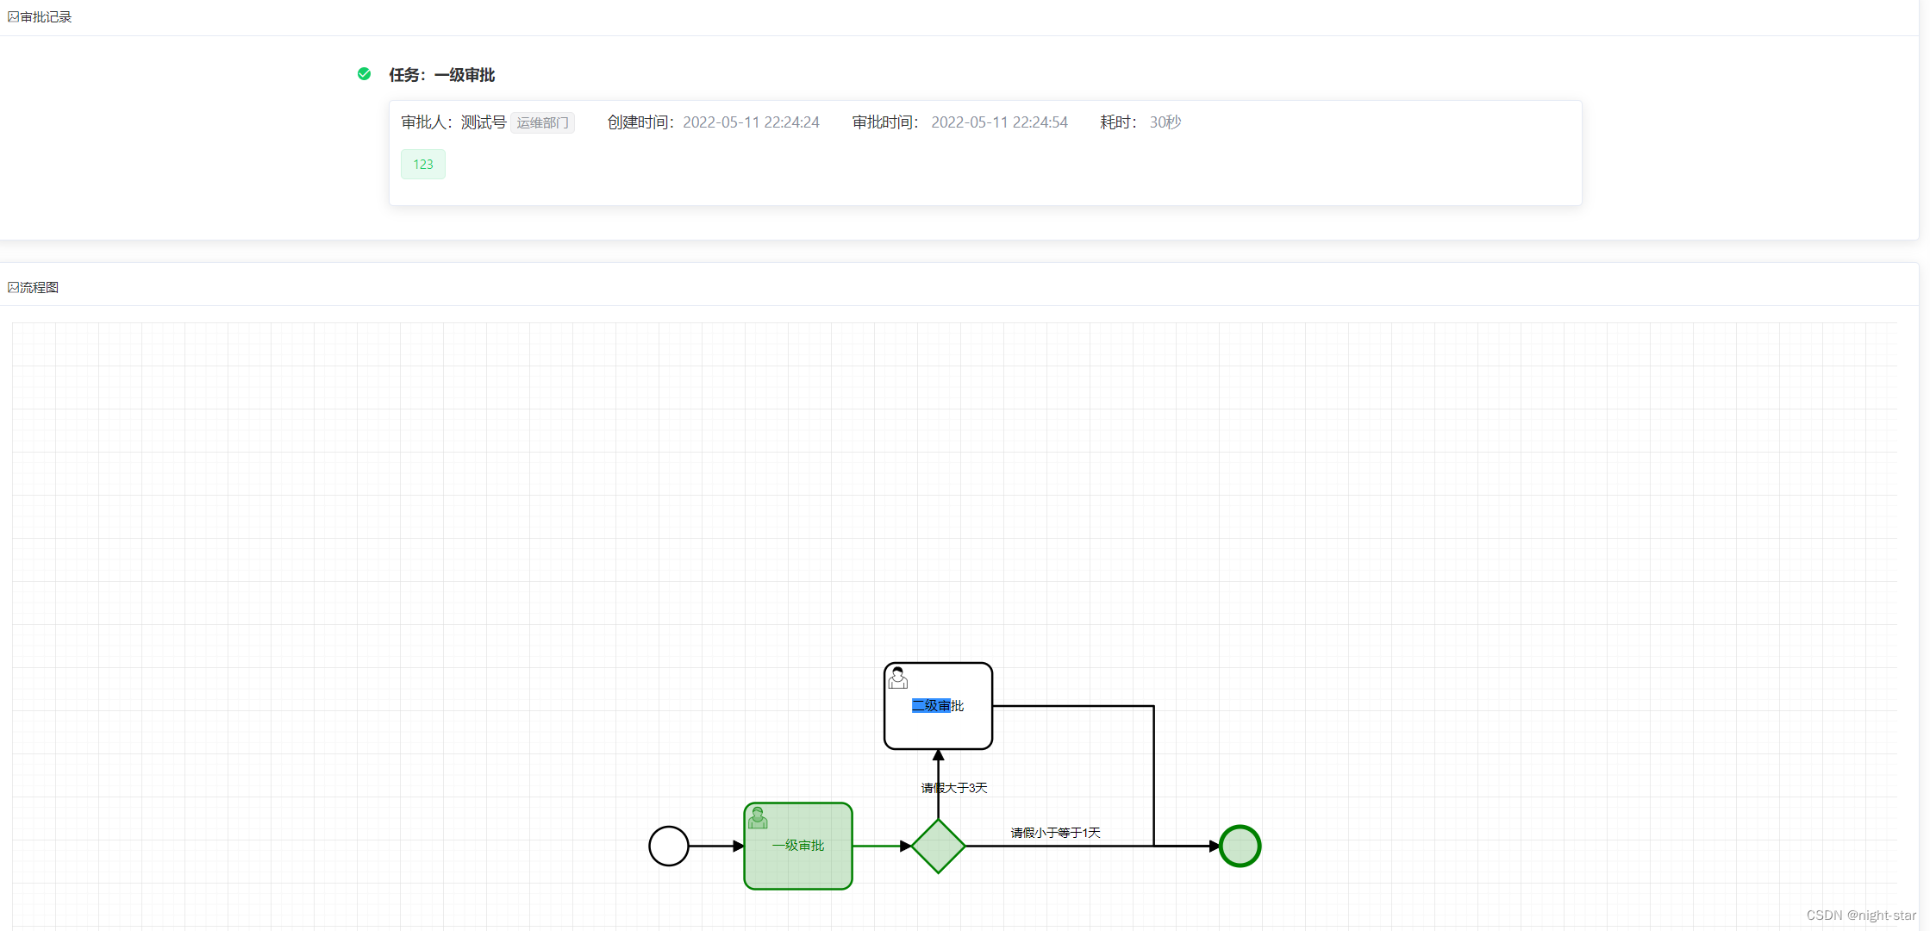This screenshot has width=1930, height=931.
Task: Select the exclusive gateway diamond
Action: (938, 847)
